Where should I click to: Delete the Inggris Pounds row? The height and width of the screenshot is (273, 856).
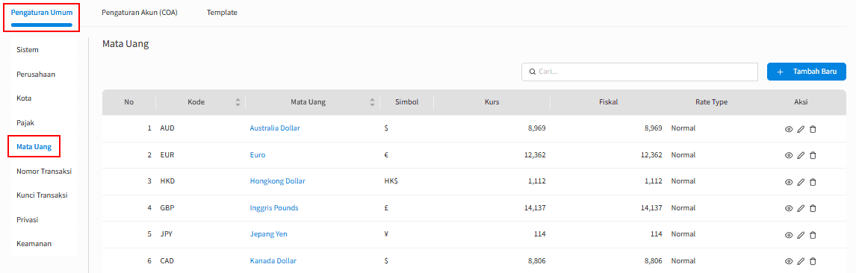click(813, 208)
